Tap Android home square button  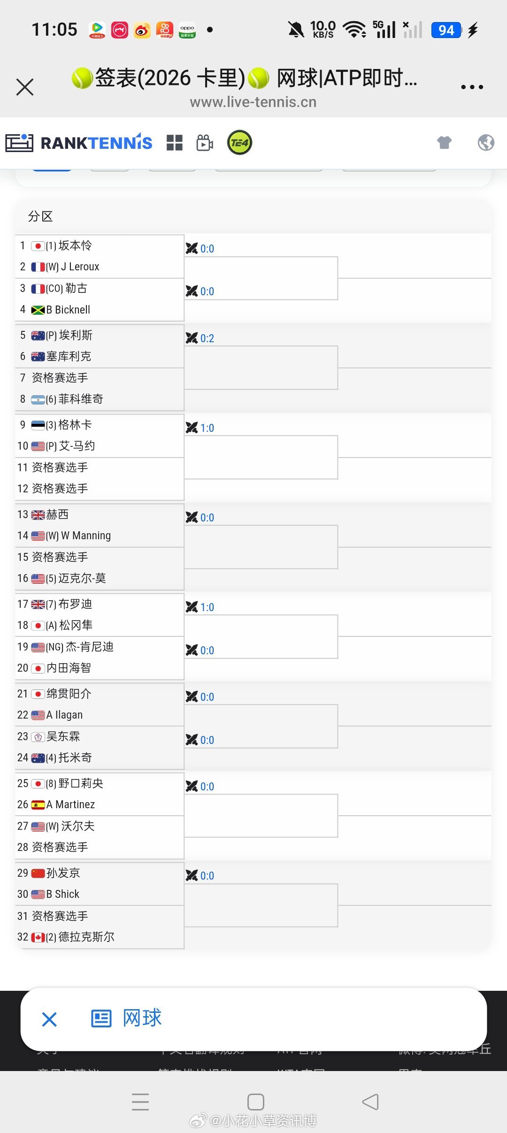coord(255,1102)
